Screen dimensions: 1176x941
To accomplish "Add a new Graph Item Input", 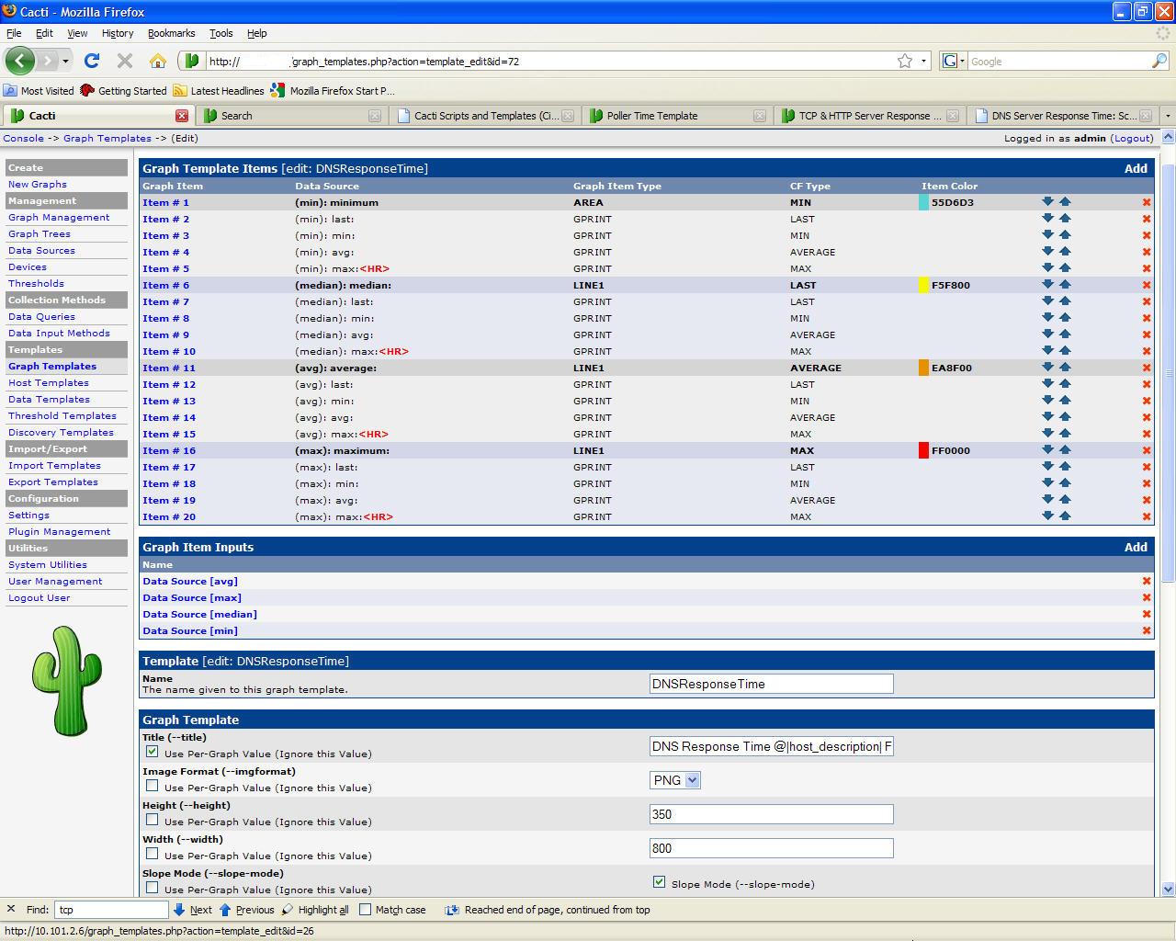I will 1136,547.
